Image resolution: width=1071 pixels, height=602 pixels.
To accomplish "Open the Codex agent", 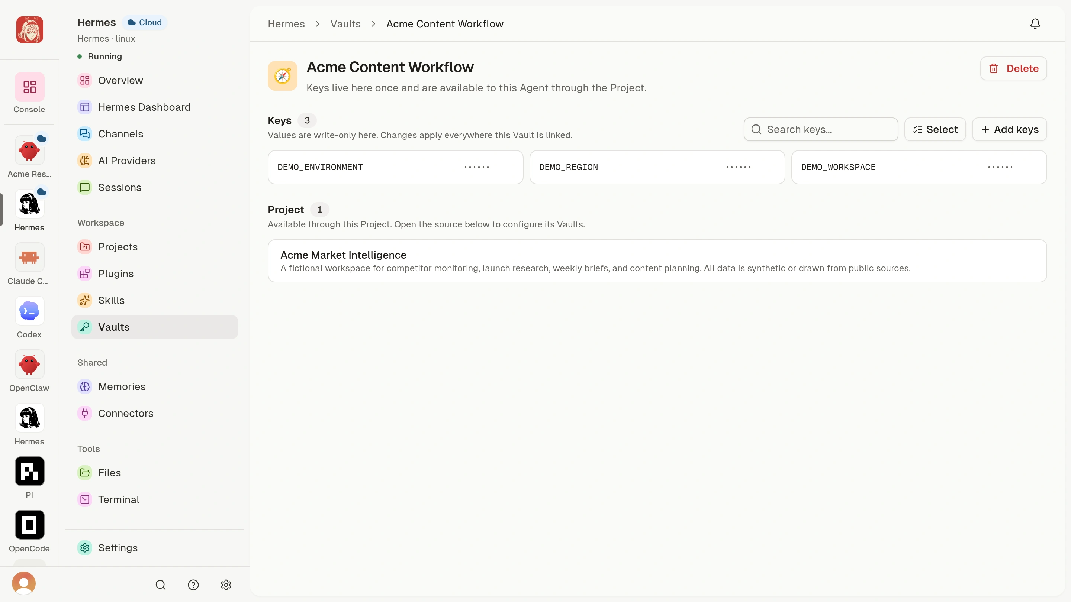I will point(29,311).
